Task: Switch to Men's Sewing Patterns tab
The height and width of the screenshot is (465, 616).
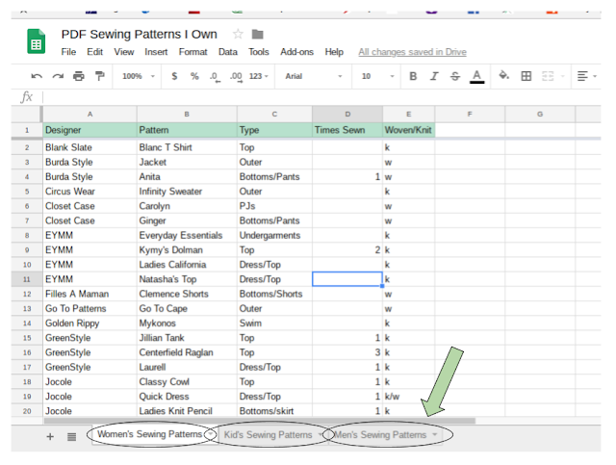Action: click(380, 435)
